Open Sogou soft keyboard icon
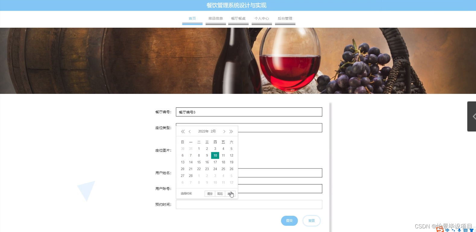The width and height of the screenshot is (476, 232). pos(465,230)
